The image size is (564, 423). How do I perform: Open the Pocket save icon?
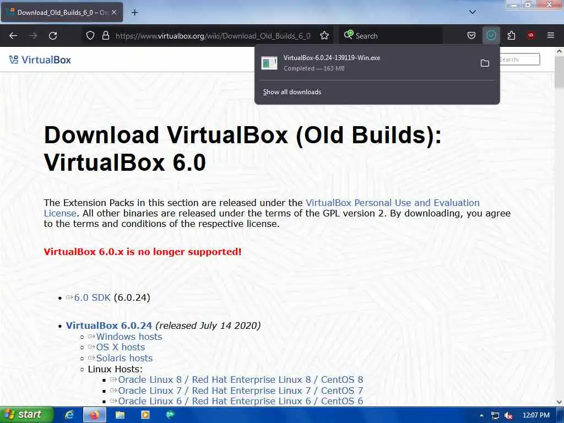(471, 36)
